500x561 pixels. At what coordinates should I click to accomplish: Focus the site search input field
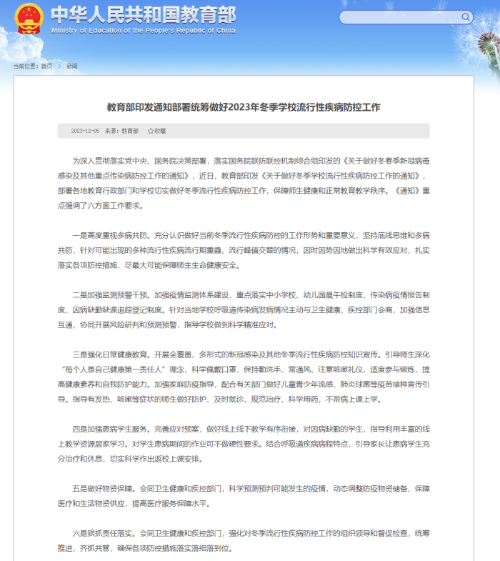pyautogui.click(x=406, y=17)
